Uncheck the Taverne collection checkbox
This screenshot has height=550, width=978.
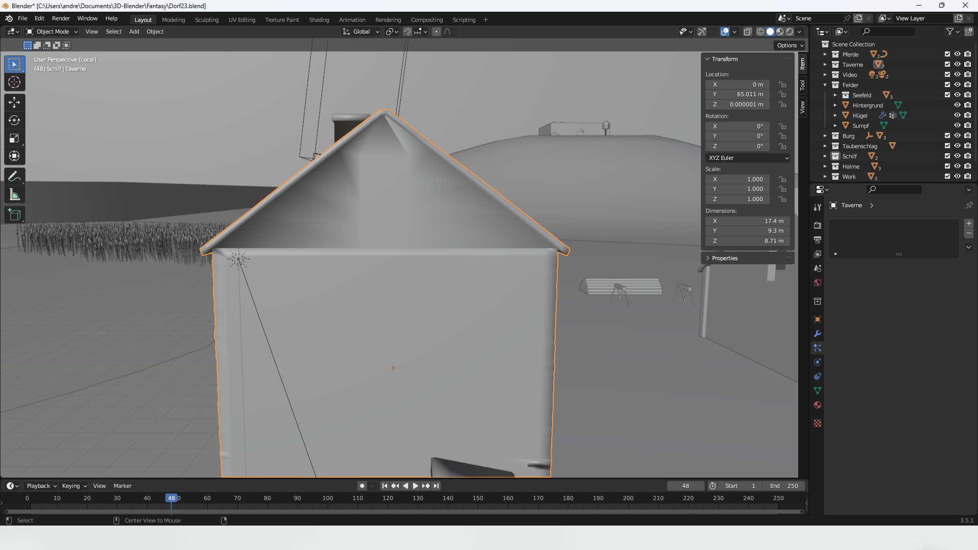click(947, 65)
